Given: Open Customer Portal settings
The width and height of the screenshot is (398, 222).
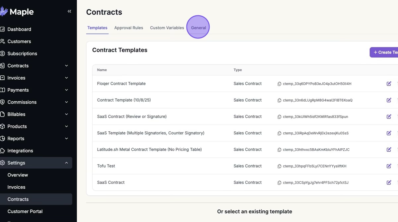Looking at the screenshot, I should coord(25,211).
